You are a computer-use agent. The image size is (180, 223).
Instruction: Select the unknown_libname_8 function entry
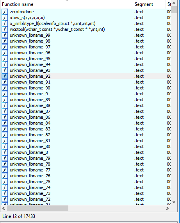click(x=86, y=152)
